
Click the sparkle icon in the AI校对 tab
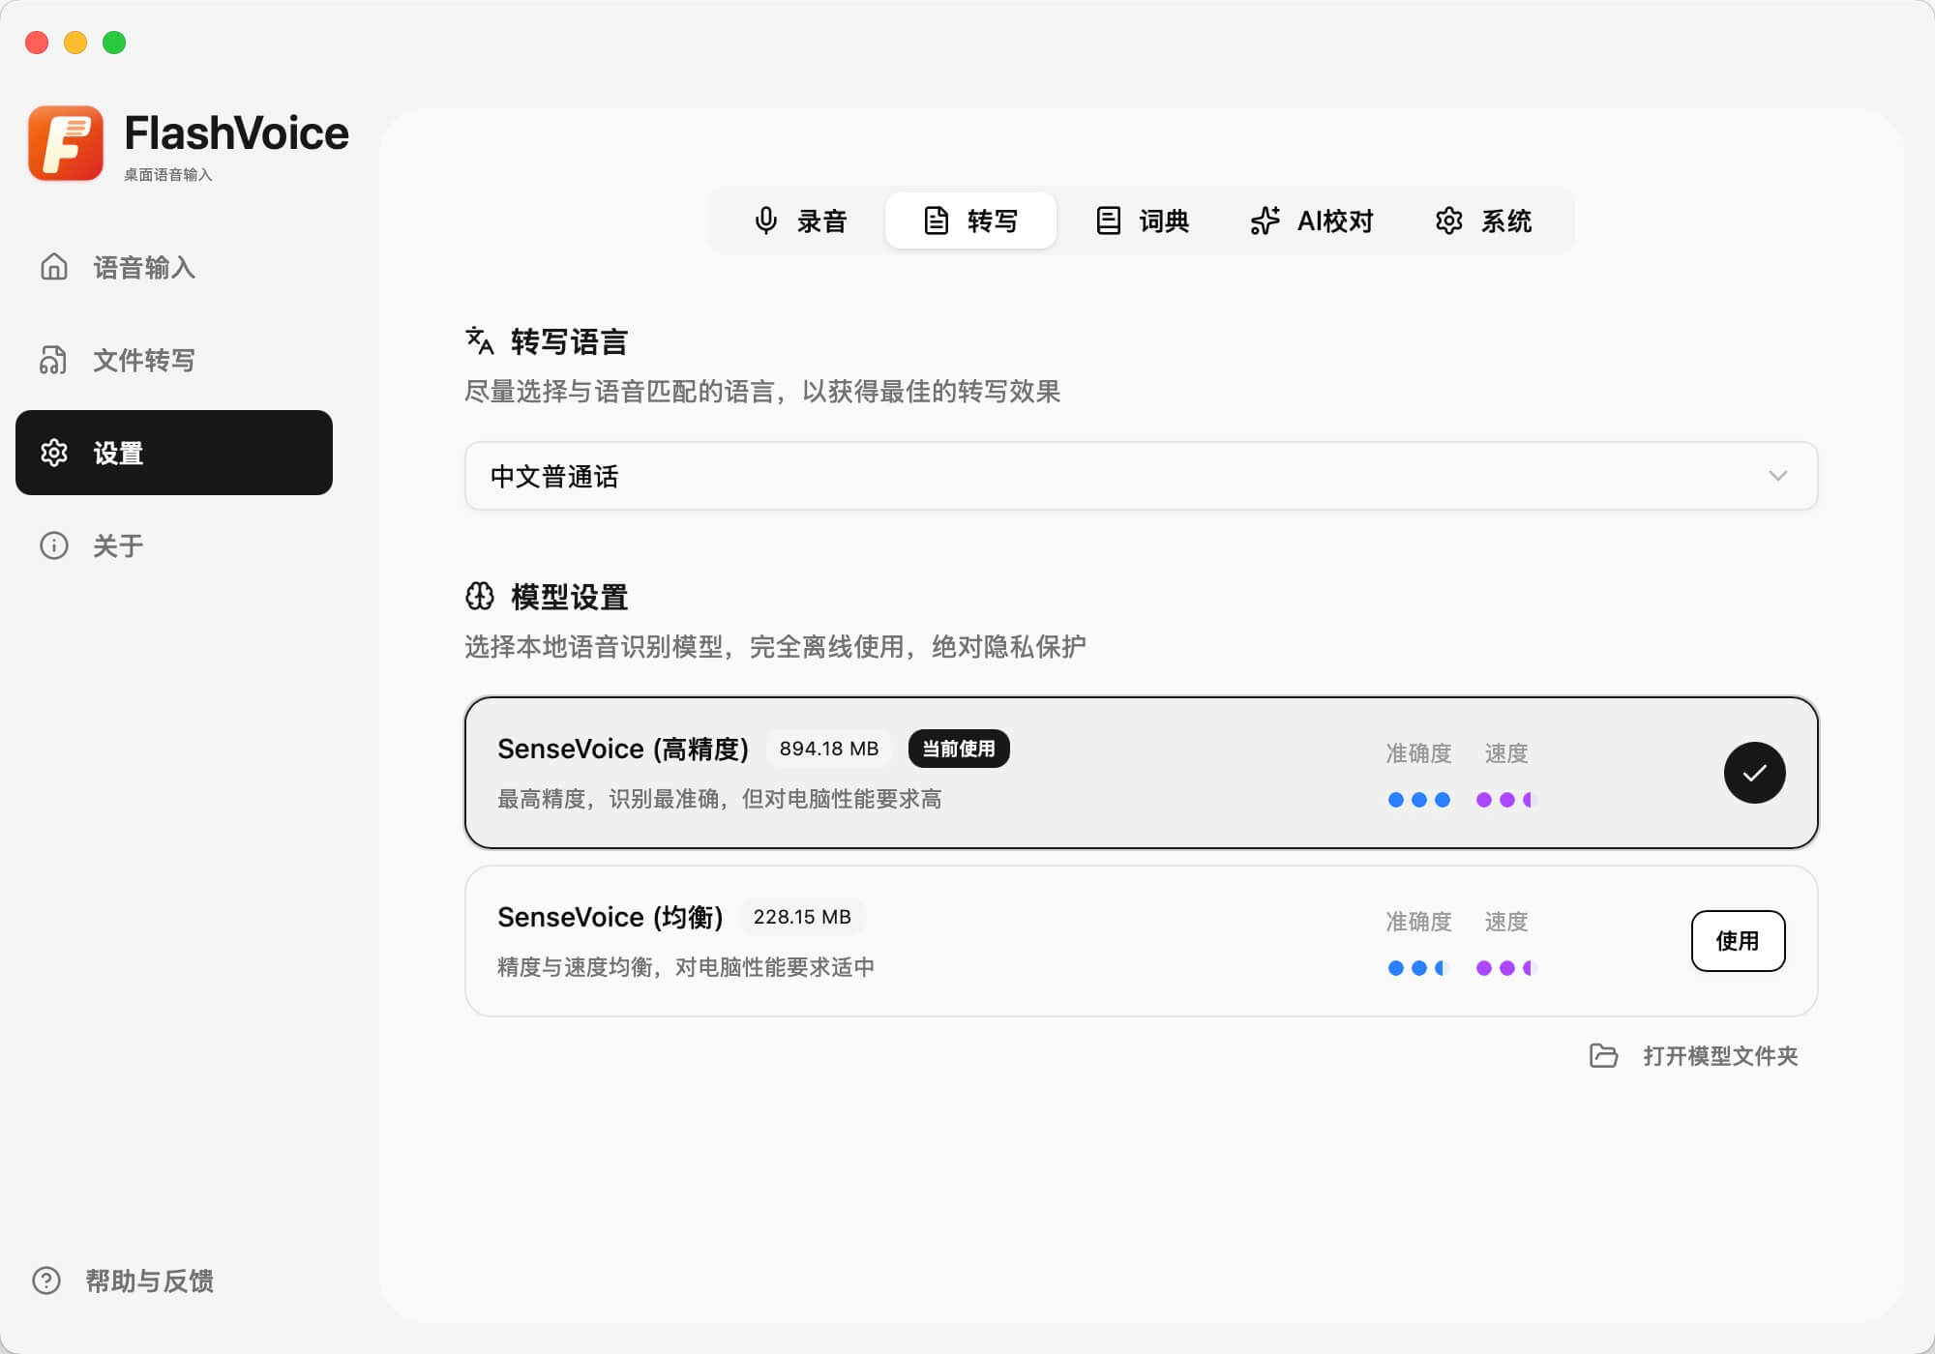pyautogui.click(x=1265, y=221)
